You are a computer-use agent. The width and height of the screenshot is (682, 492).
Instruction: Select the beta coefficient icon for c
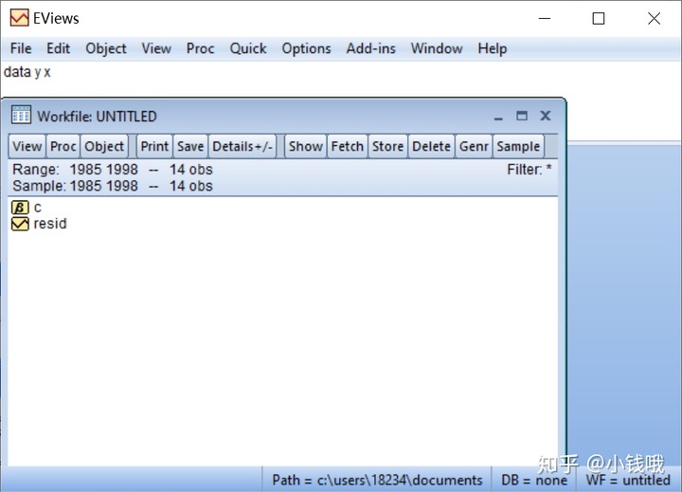pos(20,208)
